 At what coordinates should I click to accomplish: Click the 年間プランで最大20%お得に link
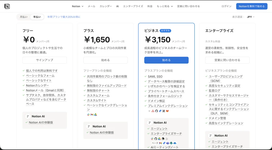(64, 17)
